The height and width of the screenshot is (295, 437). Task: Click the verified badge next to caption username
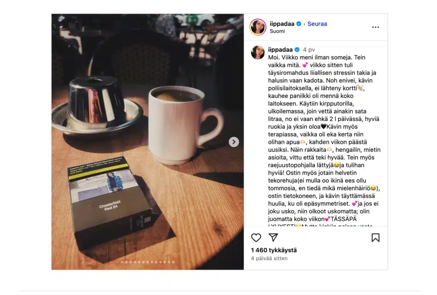pyautogui.click(x=297, y=49)
